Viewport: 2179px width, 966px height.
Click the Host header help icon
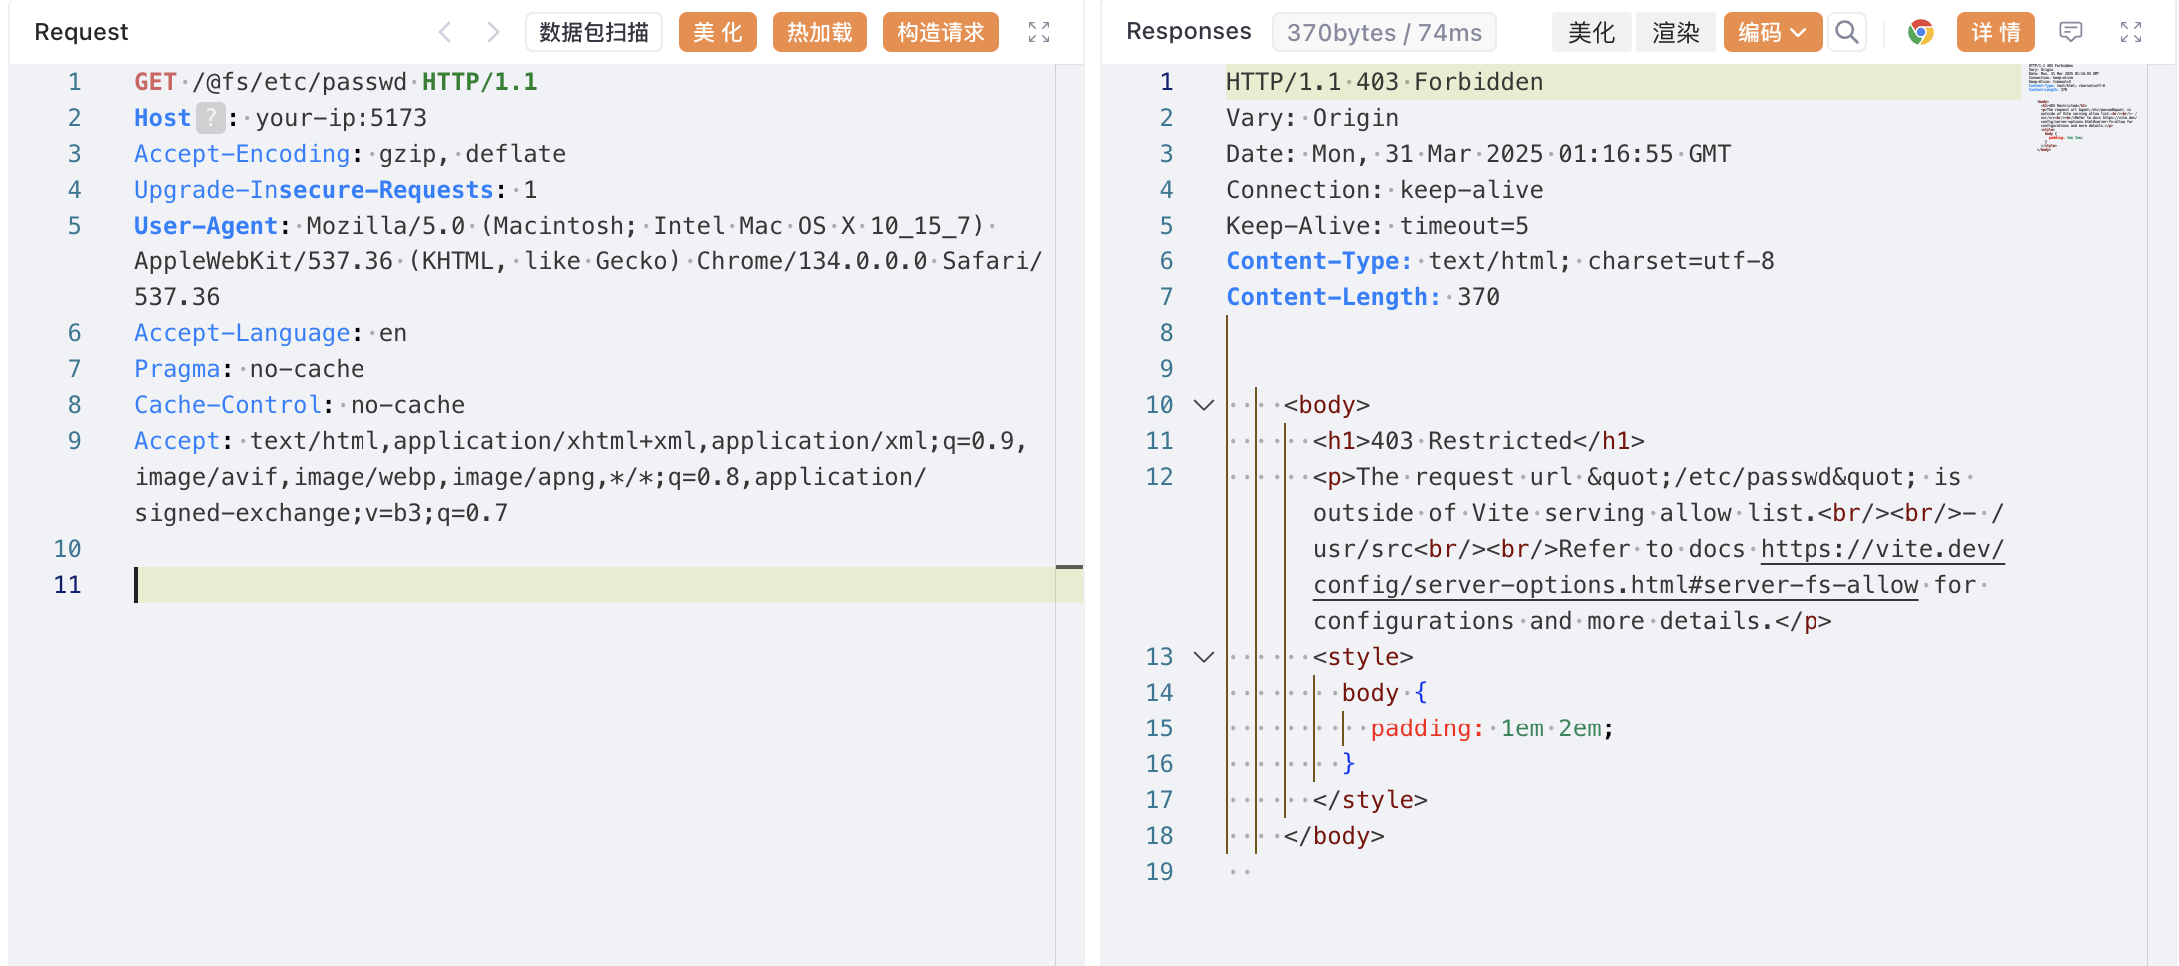coord(210,118)
